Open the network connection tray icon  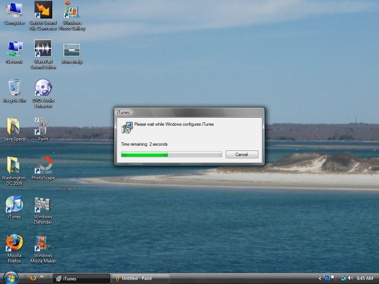(343, 278)
